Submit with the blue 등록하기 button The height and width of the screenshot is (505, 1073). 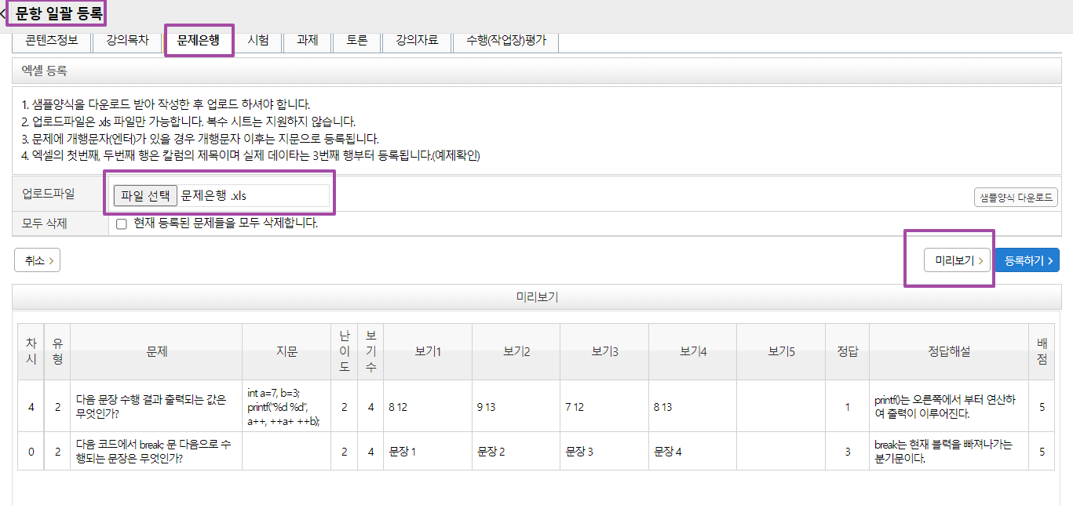pos(1027,260)
